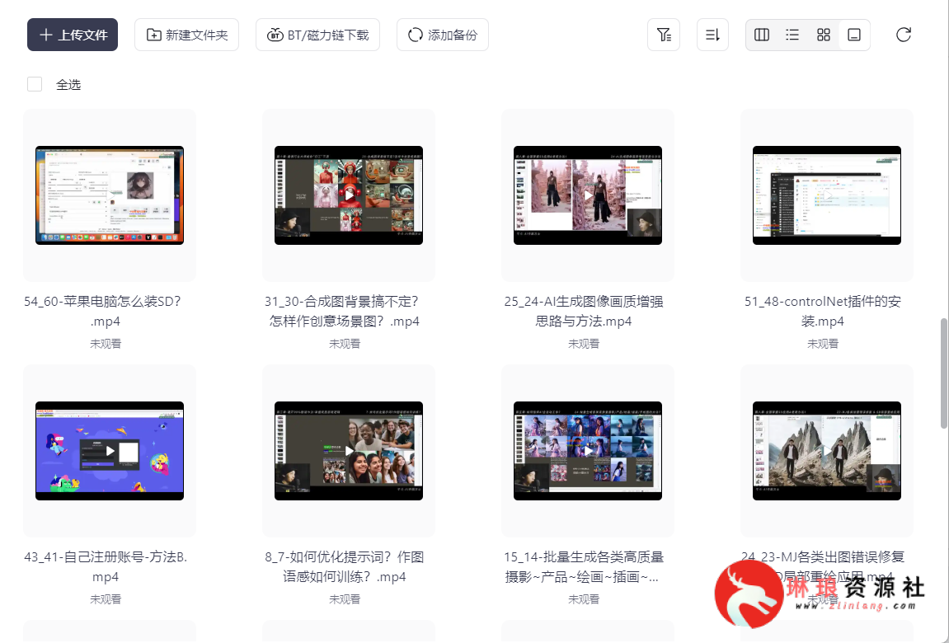Open BT/磁力链下载 download option
949x643 pixels.
(x=317, y=35)
